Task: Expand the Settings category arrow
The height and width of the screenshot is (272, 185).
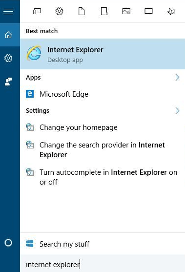Action: click(177, 111)
